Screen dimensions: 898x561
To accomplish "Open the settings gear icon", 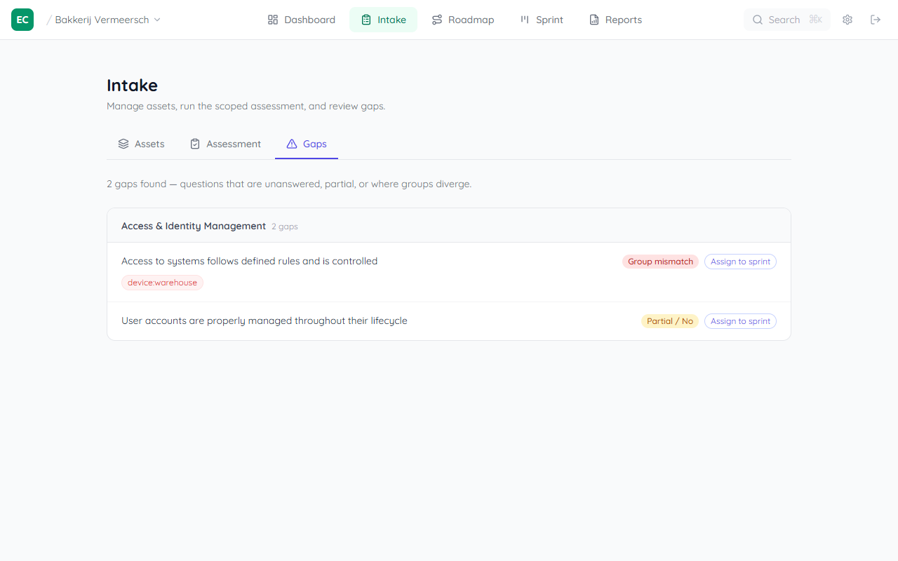I will (x=847, y=20).
